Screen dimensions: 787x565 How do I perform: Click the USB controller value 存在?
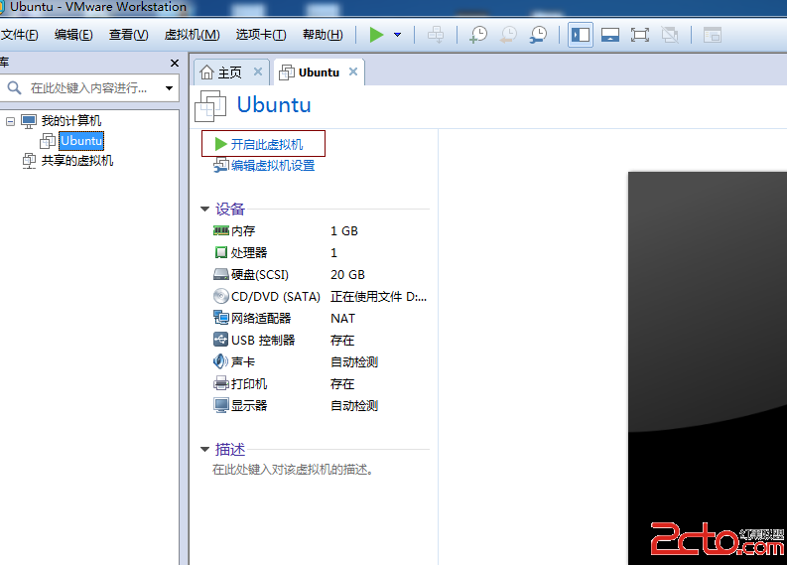342,341
